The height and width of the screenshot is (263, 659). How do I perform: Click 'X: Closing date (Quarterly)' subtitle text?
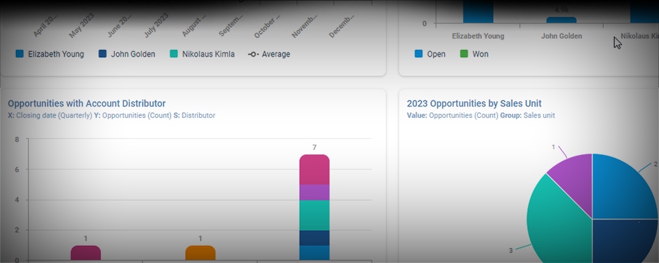(50, 115)
